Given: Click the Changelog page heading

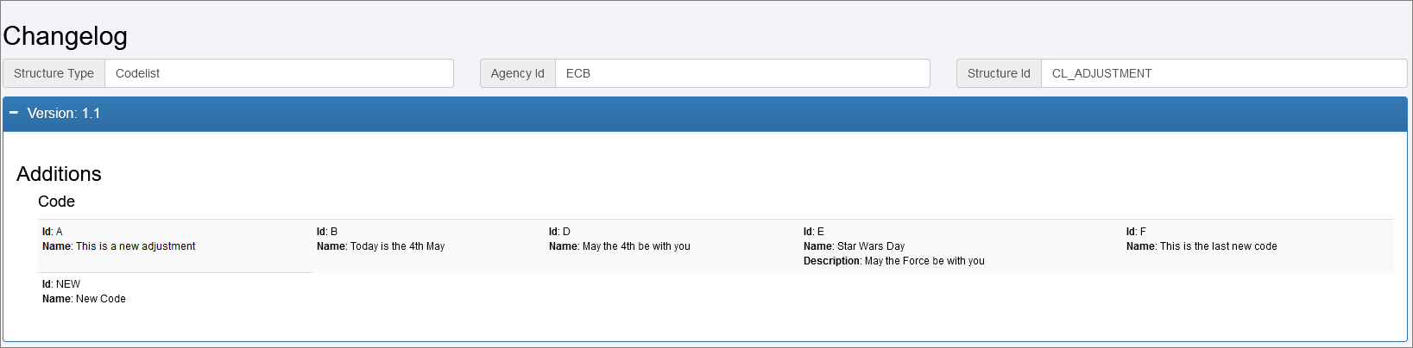Looking at the screenshot, I should tap(66, 36).
